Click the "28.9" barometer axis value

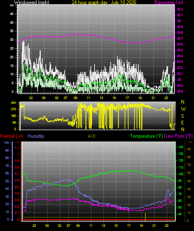180,85
